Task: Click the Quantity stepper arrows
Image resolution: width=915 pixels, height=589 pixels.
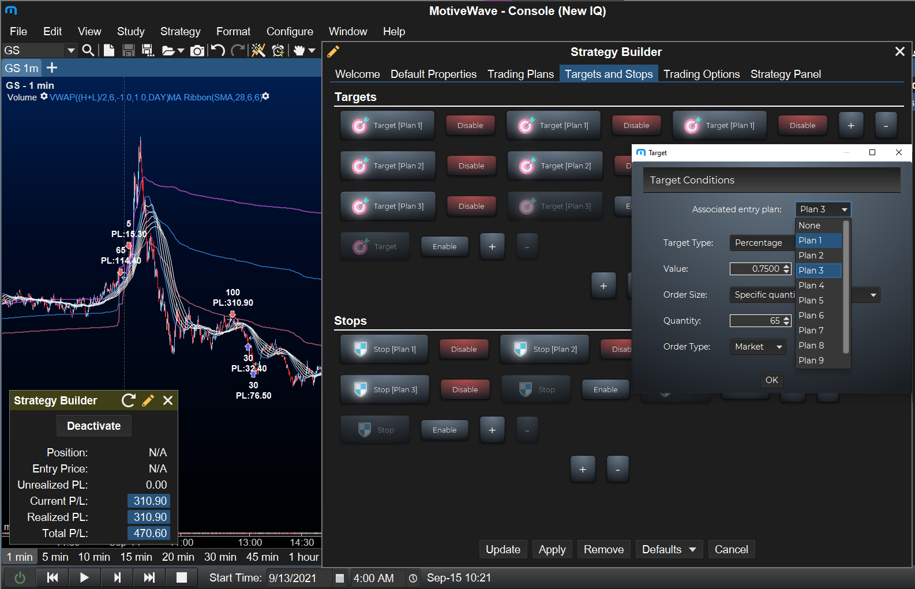Action: tap(786, 321)
